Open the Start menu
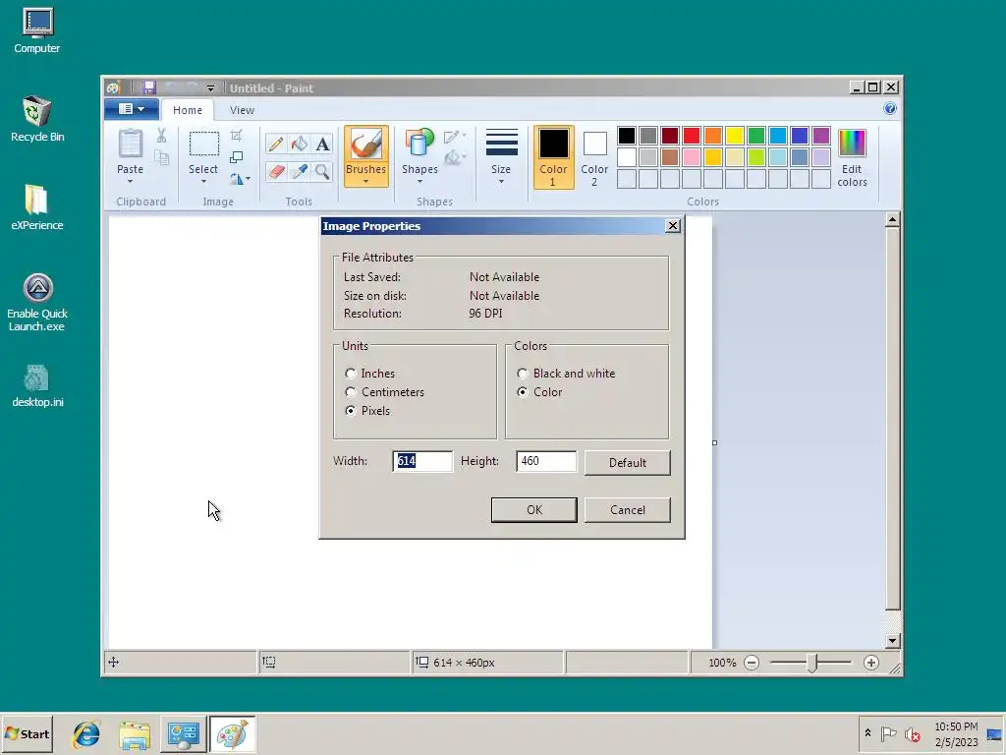 [x=27, y=733]
